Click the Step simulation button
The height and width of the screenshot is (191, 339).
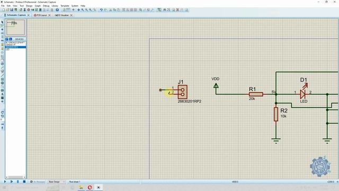click(12, 181)
